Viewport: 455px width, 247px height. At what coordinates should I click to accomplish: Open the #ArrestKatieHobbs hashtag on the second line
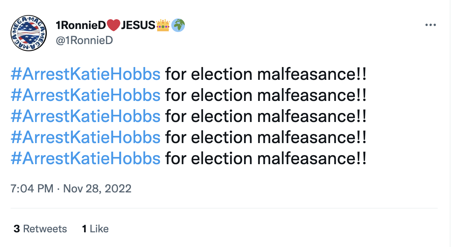(x=85, y=95)
